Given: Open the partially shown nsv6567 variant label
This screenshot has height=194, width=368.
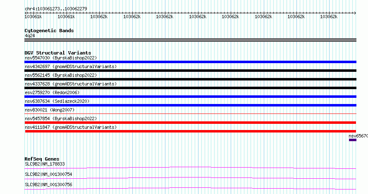Looking at the screenshot, I should pos(358,136).
